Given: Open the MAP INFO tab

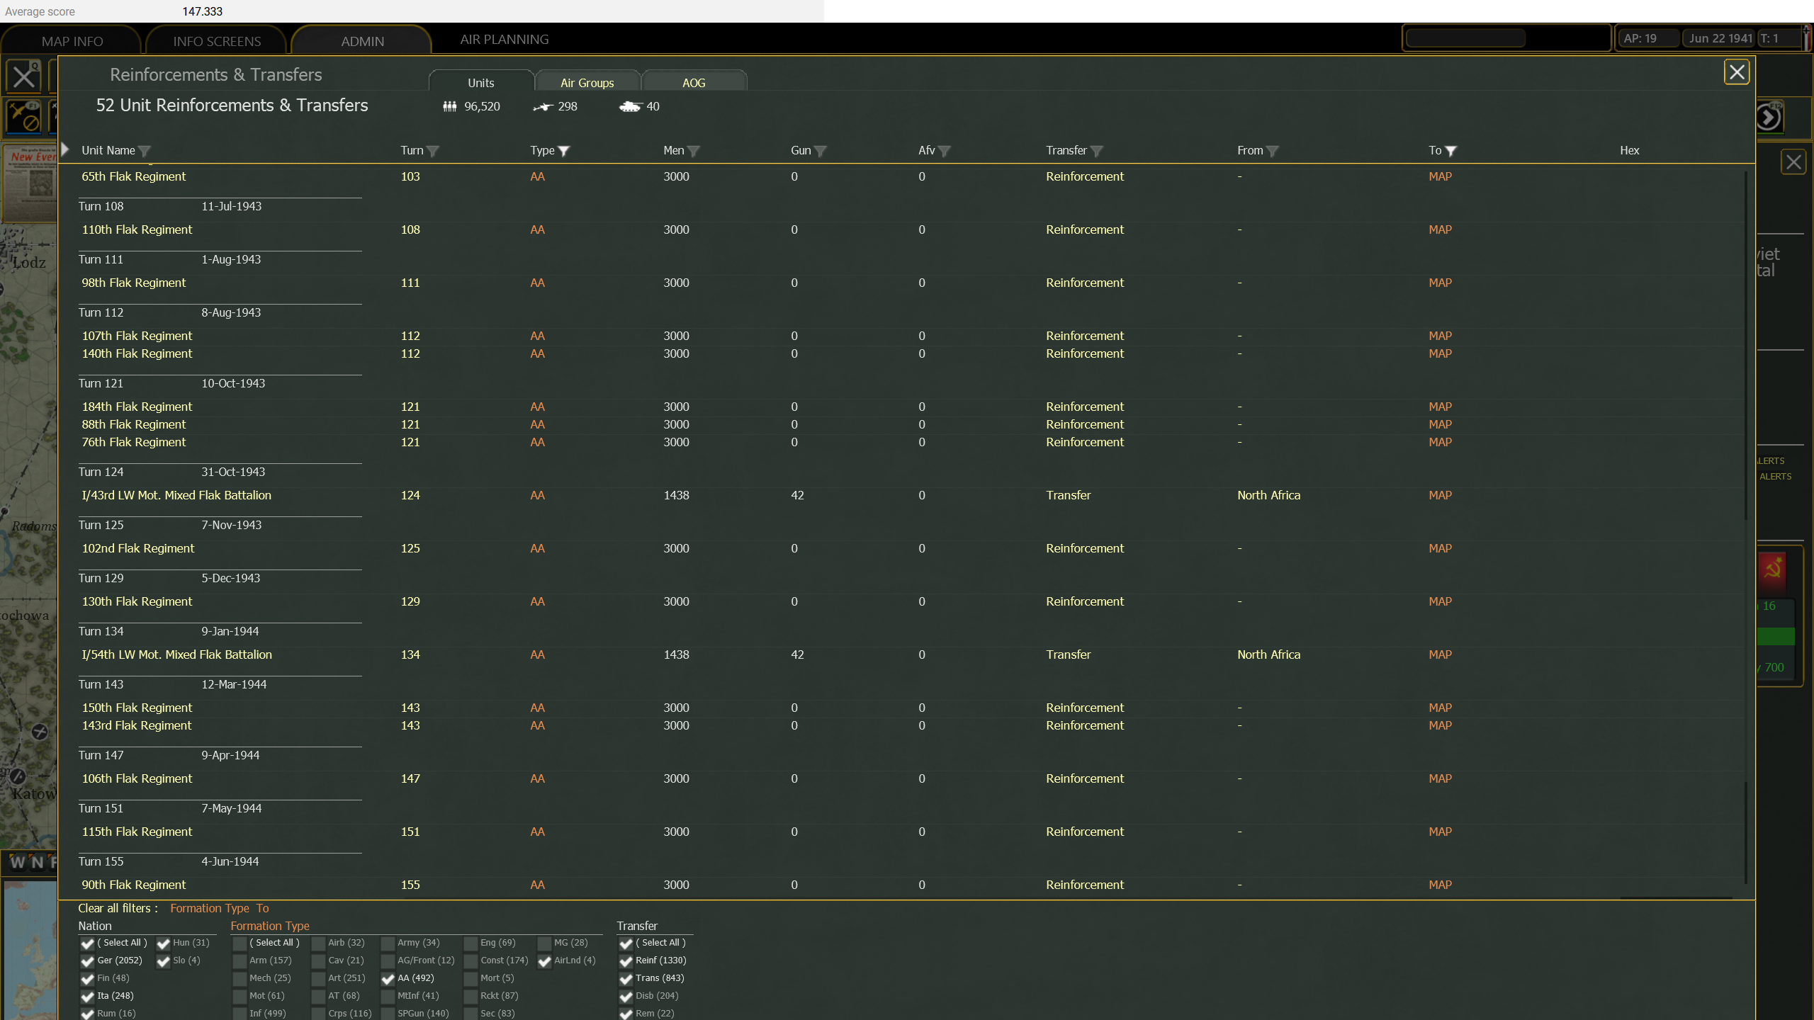Looking at the screenshot, I should (72, 41).
